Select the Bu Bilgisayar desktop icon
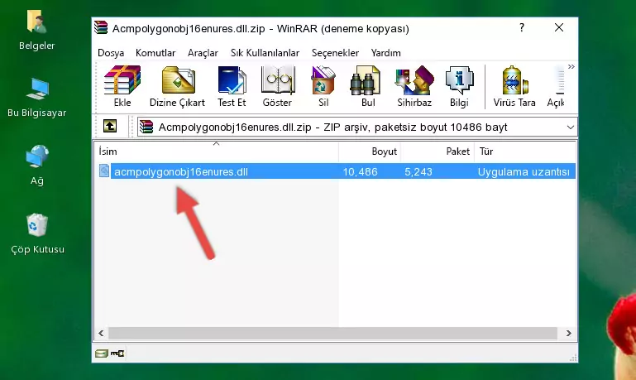636x380 pixels. click(36, 98)
